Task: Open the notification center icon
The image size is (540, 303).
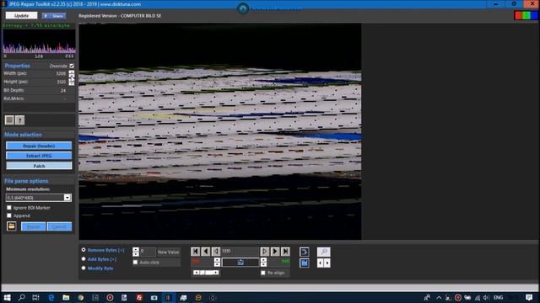Action: (x=529, y=297)
